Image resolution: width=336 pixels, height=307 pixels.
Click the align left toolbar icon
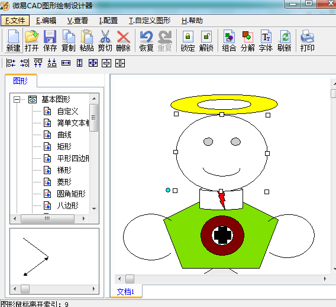tap(11, 63)
